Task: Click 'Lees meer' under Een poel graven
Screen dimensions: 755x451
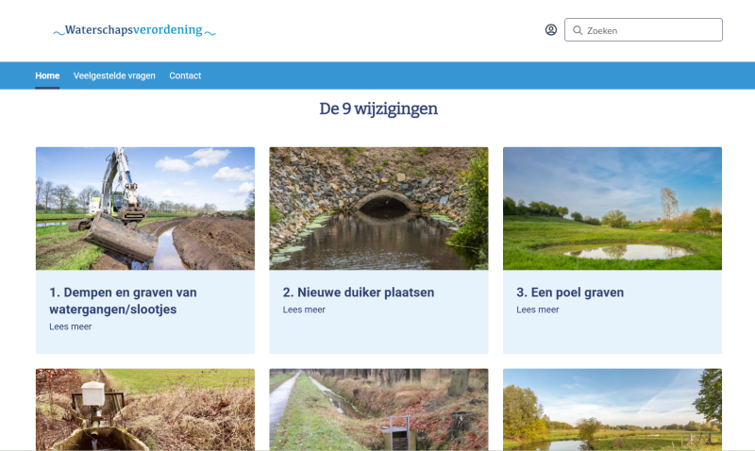Action: 537,309
